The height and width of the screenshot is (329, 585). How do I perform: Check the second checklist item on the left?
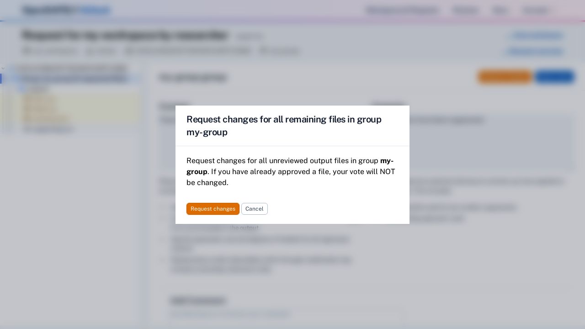[x=163, y=218]
